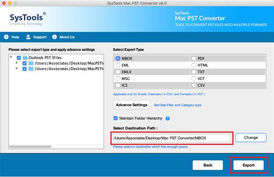Click the Outlook PST IFiles label
274x177 pixels.
pos(45,58)
